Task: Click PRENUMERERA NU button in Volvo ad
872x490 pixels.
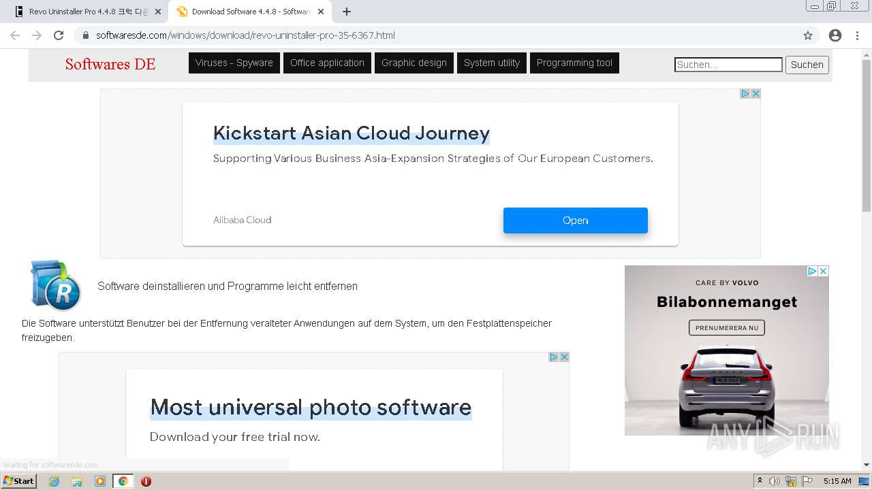Action: click(x=727, y=327)
